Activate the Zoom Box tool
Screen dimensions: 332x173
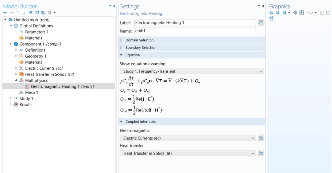click(283, 13)
